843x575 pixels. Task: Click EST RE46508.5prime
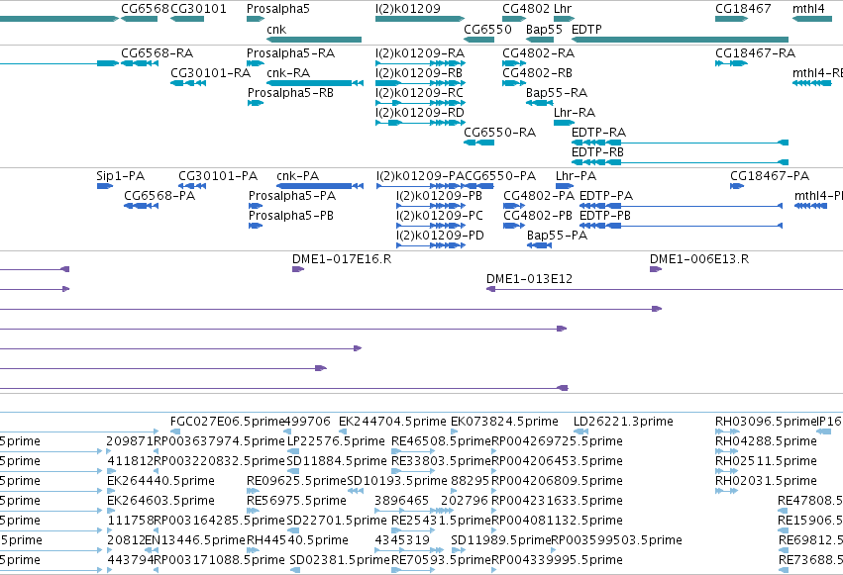[414, 451]
